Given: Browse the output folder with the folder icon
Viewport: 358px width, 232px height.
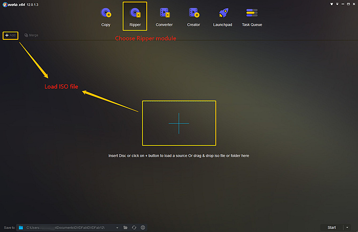Looking at the screenshot, I should [x=125, y=227].
